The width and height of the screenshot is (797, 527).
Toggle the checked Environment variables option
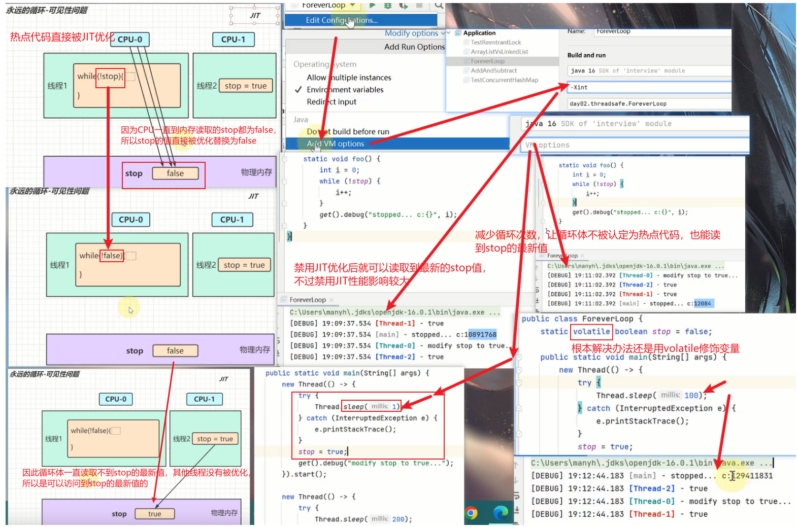pyautogui.click(x=345, y=90)
